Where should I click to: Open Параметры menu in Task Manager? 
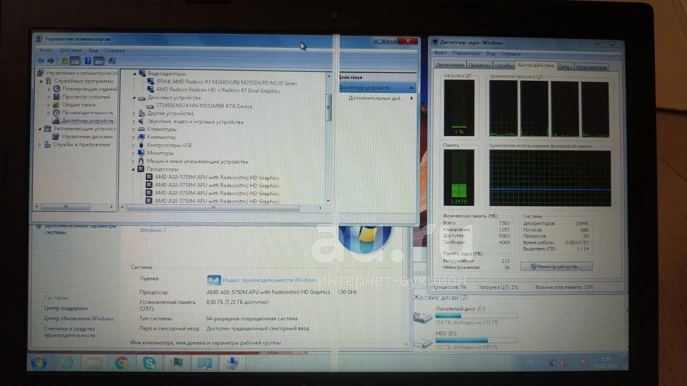466,54
